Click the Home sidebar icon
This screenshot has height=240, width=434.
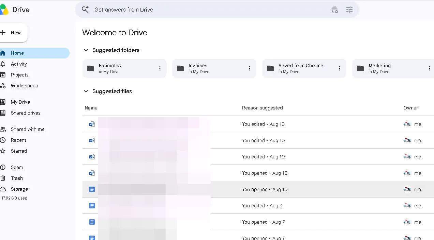tap(3, 53)
